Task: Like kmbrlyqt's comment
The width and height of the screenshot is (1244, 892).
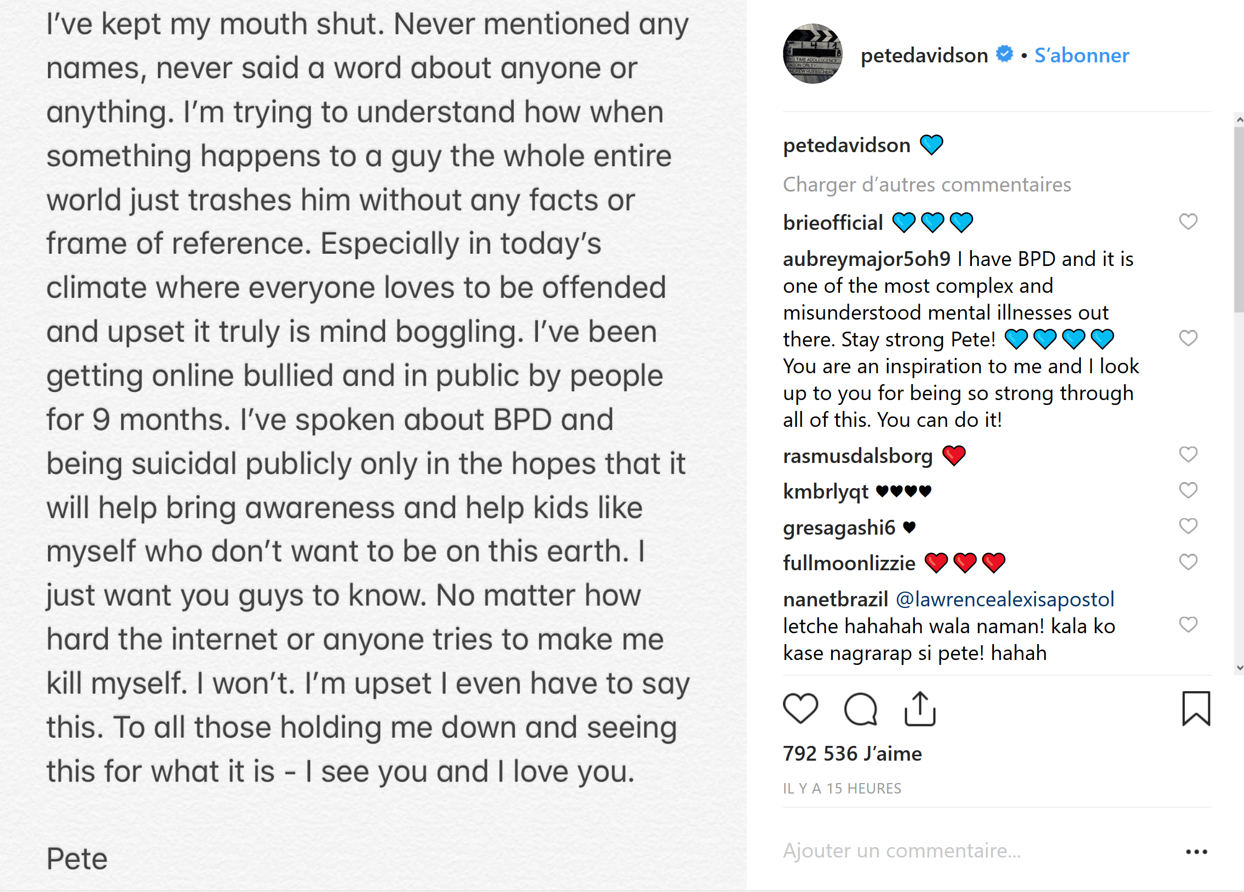Action: 1188,490
